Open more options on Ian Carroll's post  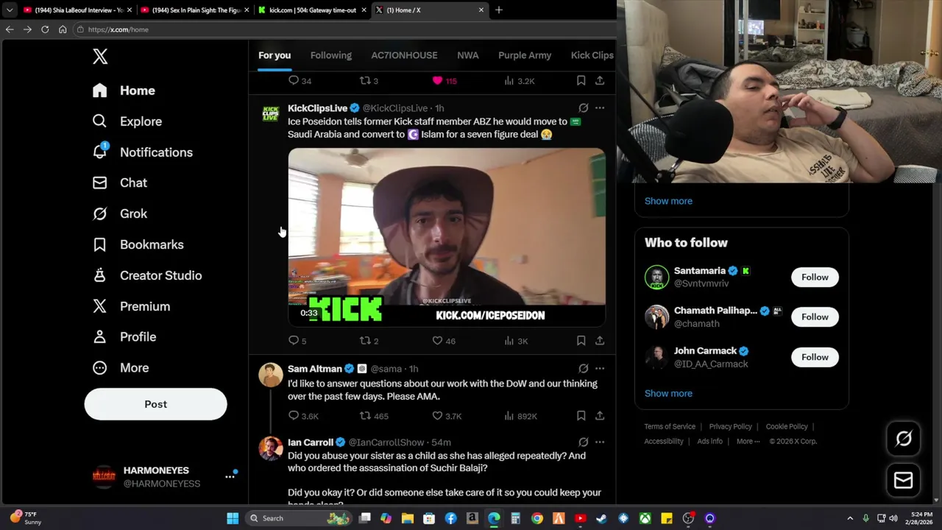click(600, 442)
